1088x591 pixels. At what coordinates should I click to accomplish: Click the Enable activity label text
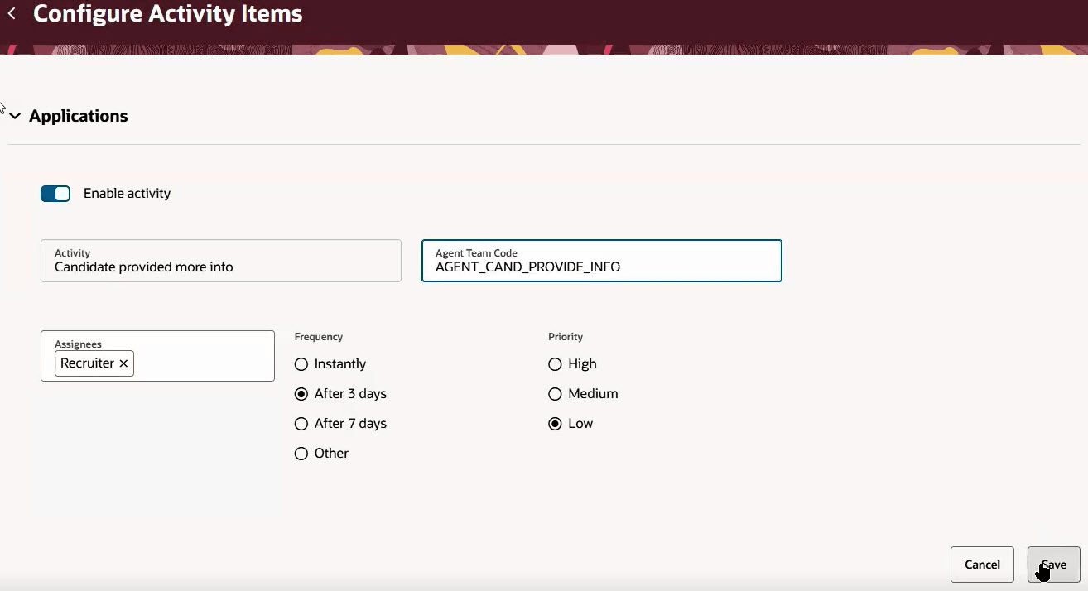(x=128, y=194)
